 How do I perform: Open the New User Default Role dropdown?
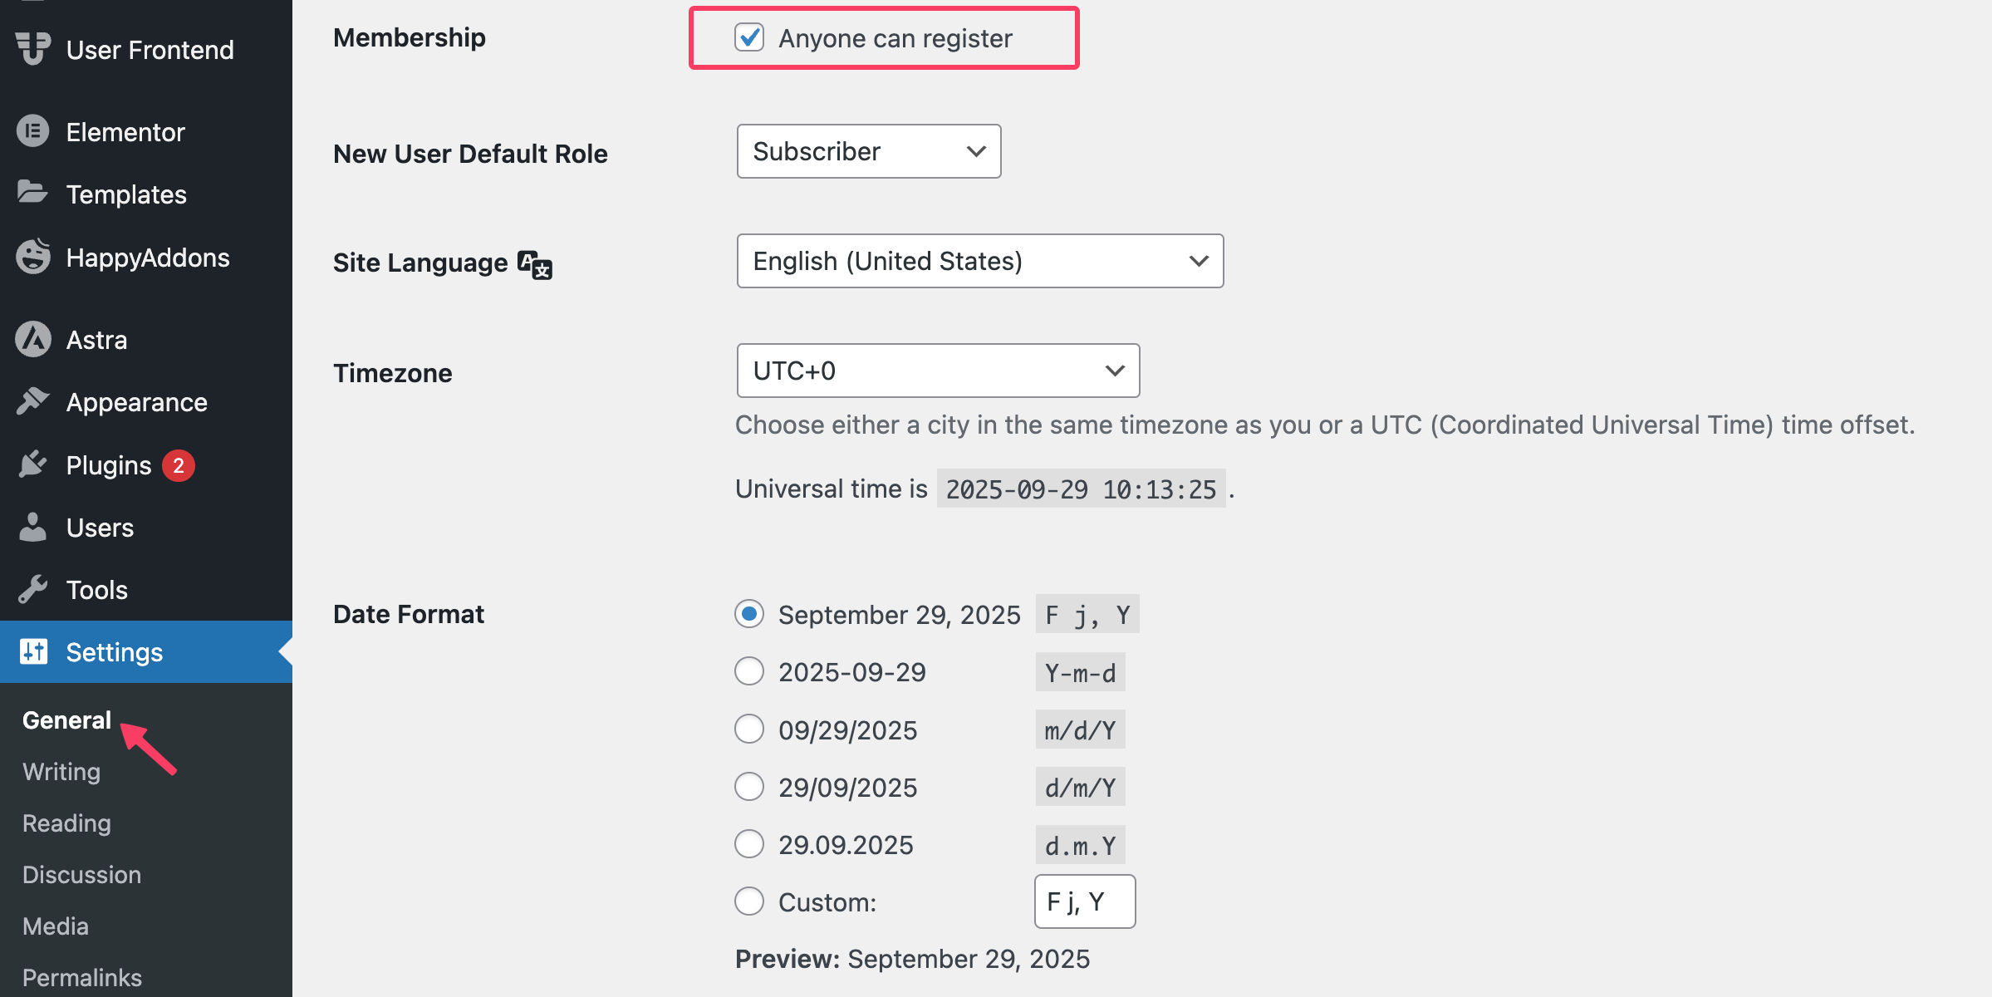[868, 151]
